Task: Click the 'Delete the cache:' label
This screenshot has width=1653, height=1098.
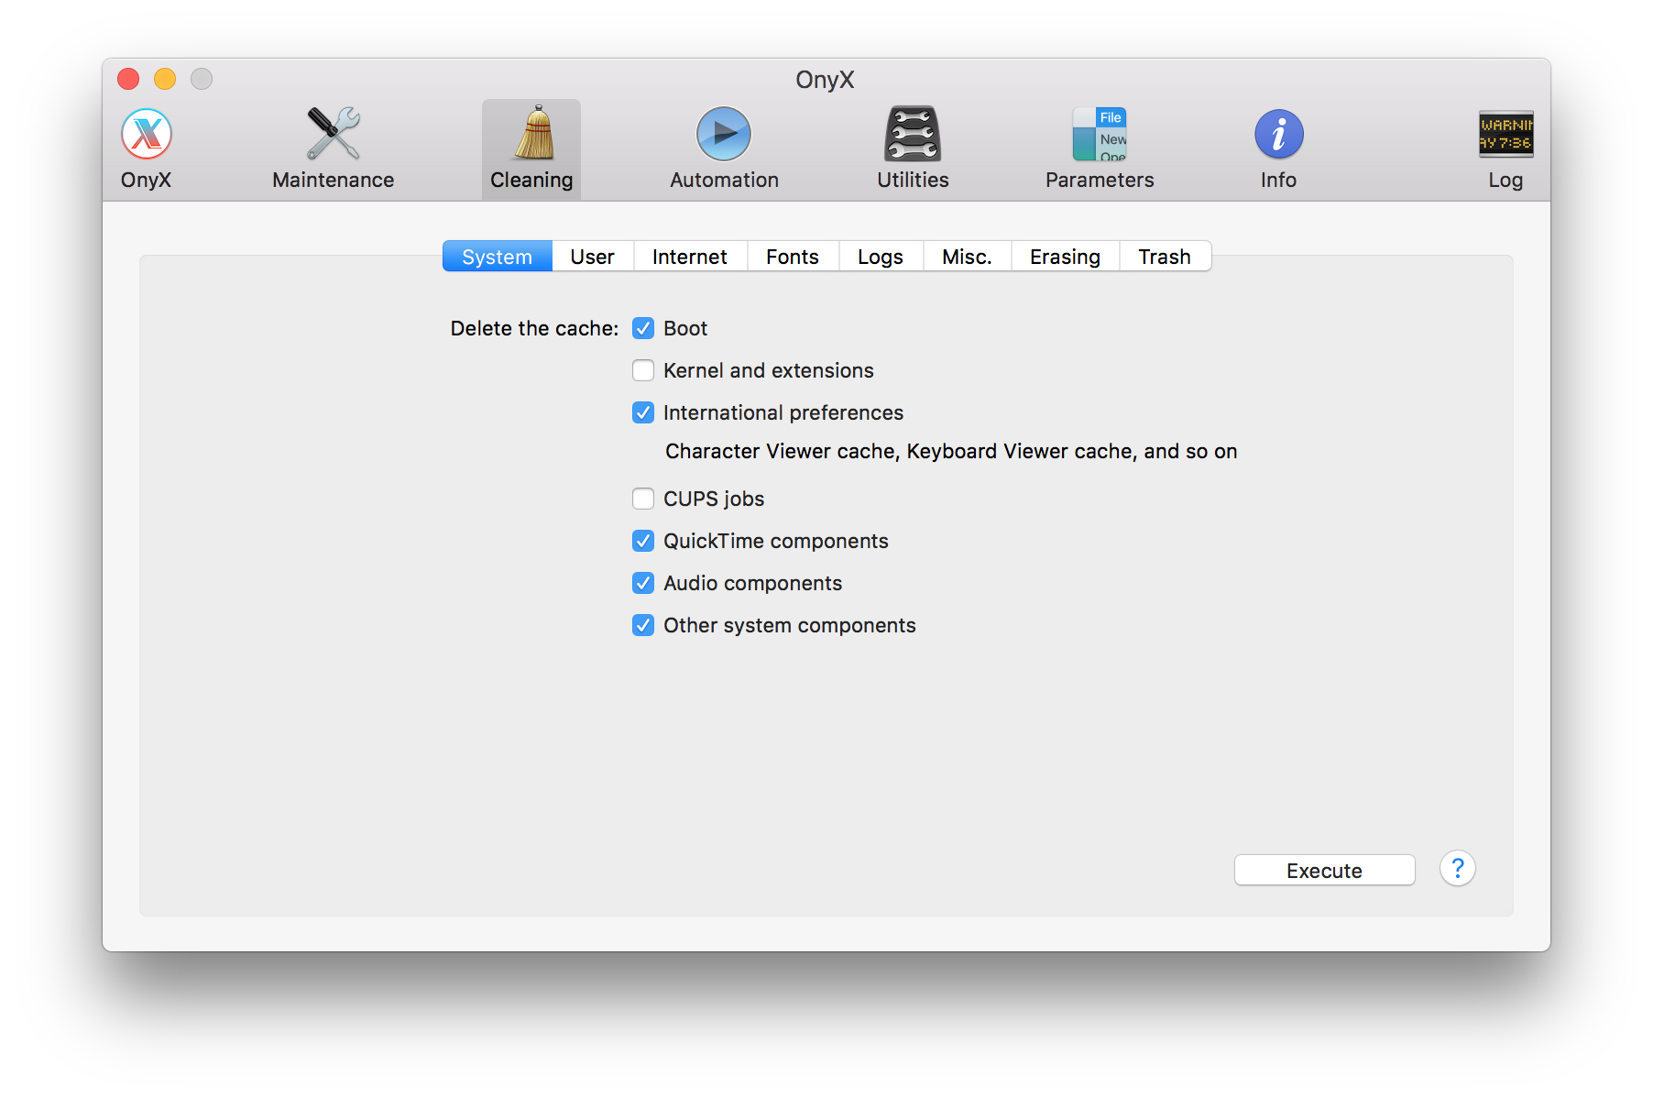Action: point(534,328)
